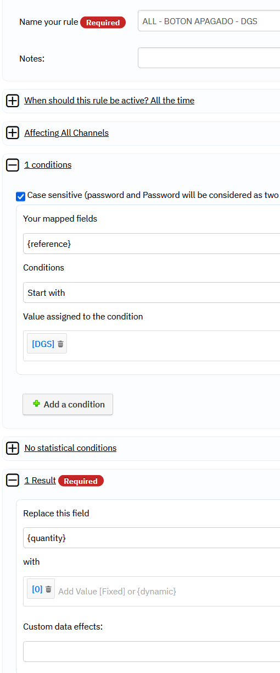Uncheck the Case sensitive checkbox
The image size is (280, 673).
[x=21, y=196]
